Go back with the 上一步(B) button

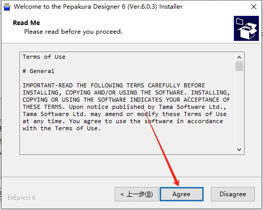coord(137,194)
